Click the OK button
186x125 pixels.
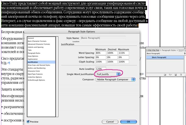click(x=129, y=122)
